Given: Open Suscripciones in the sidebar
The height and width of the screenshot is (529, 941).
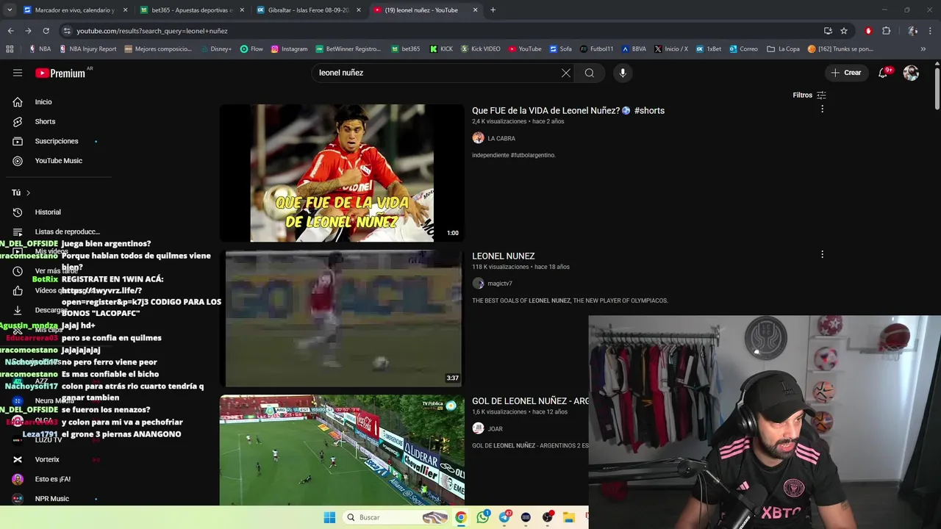Looking at the screenshot, I should 56,141.
